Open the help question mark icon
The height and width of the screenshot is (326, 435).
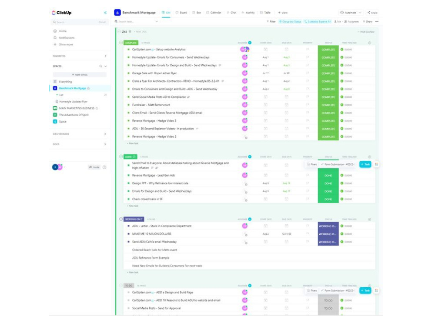click(x=104, y=167)
